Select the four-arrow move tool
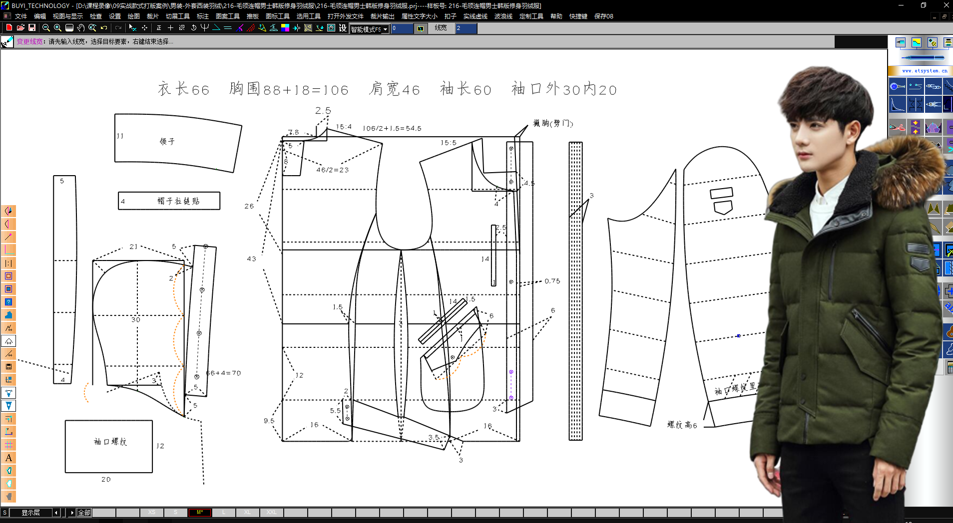The height and width of the screenshot is (523, 953). (x=144, y=28)
